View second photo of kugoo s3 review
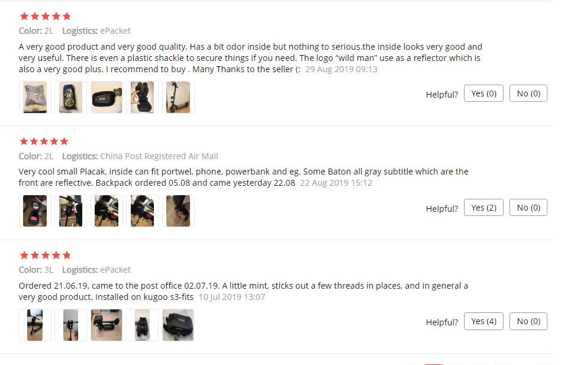 click(x=71, y=325)
